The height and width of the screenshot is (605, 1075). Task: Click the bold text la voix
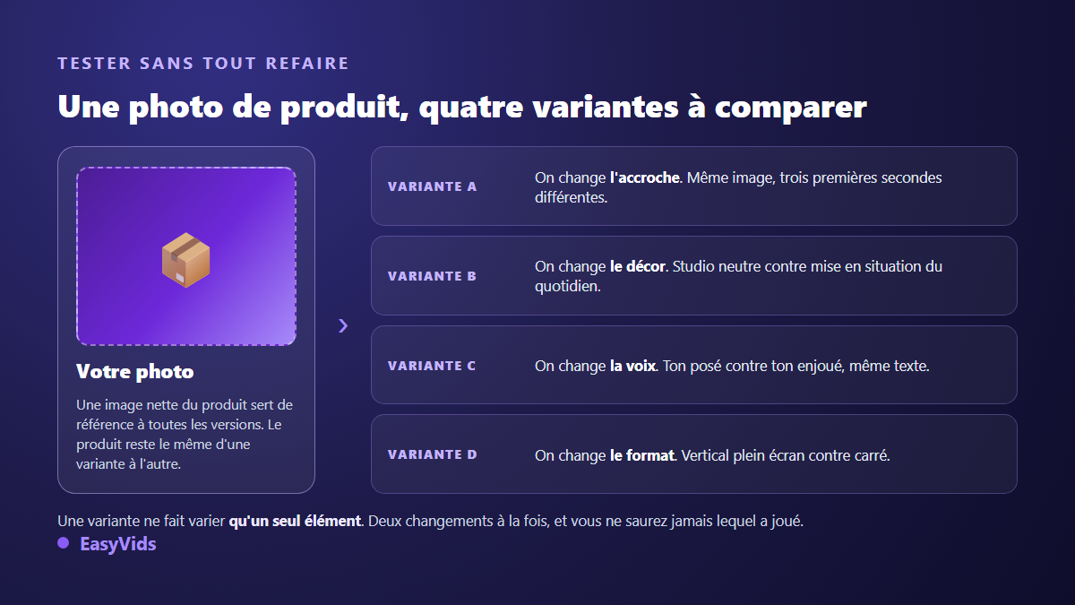pos(633,366)
